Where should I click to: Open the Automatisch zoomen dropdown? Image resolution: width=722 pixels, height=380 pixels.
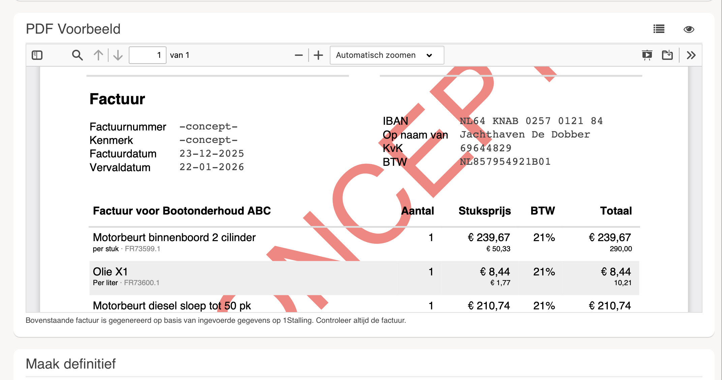pyautogui.click(x=386, y=55)
